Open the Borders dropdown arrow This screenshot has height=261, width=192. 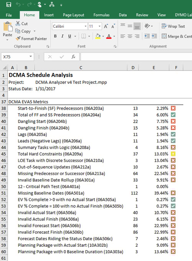click(x=89, y=36)
